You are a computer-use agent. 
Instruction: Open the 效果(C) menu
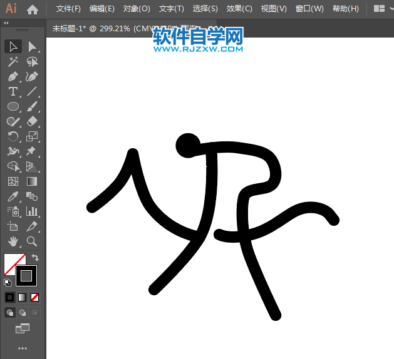tap(239, 9)
